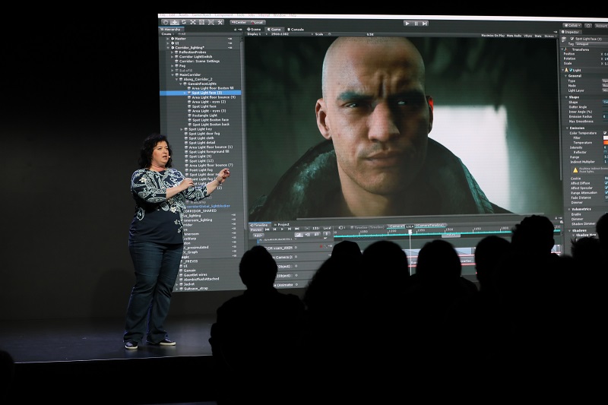The height and width of the screenshot is (405, 608).
Task: Click the Fog object cube icon
Action: [x=176, y=66]
